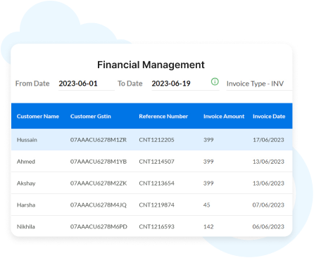Click GSTIN 07AAACU6278M1ZR
The image size is (314, 258).
pyautogui.click(x=99, y=140)
